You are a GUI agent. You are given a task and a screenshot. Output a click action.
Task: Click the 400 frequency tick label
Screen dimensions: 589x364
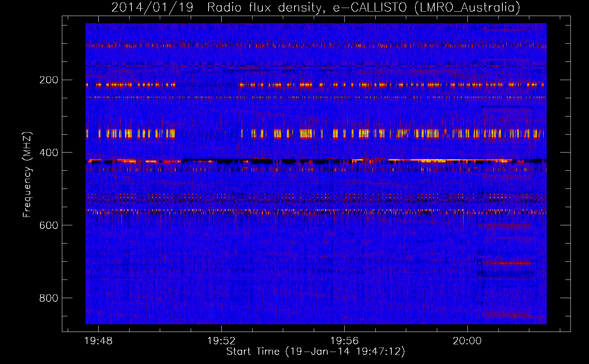(49, 153)
